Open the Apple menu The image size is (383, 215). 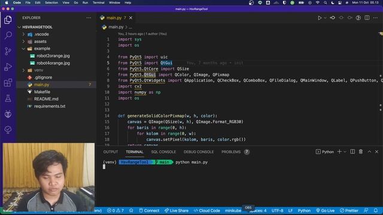7,2
